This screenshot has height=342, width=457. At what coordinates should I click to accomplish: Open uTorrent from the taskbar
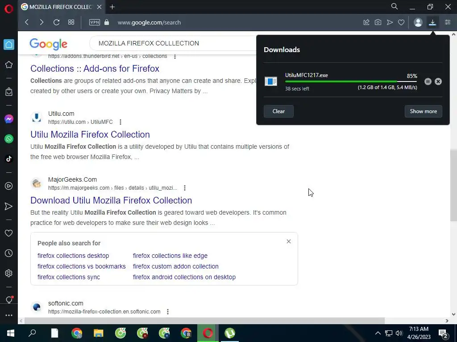tap(230, 333)
